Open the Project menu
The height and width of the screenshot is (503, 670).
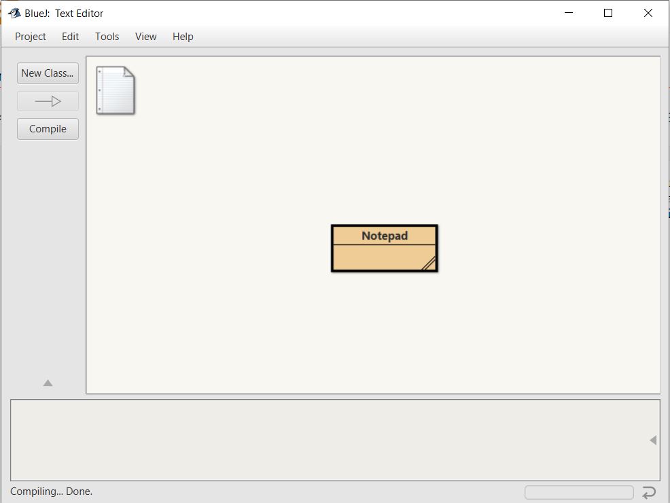click(x=30, y=37)
